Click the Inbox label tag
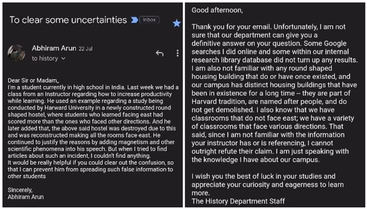Screen dimensions: 367x209 tap(149, 20)
